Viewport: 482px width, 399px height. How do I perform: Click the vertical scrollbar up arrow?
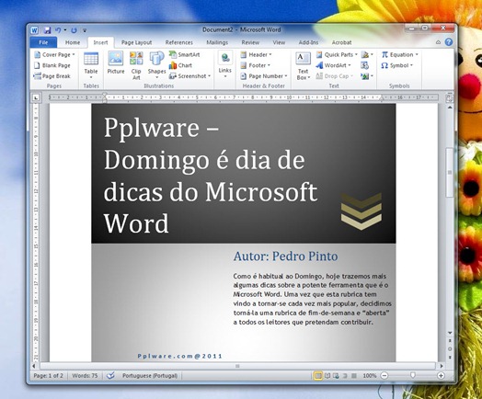[450, 108]
